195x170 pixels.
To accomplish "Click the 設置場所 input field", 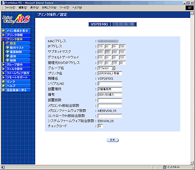I will 110,89.
